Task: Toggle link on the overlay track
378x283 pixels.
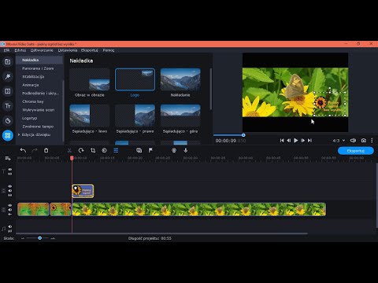Action: 10,195
